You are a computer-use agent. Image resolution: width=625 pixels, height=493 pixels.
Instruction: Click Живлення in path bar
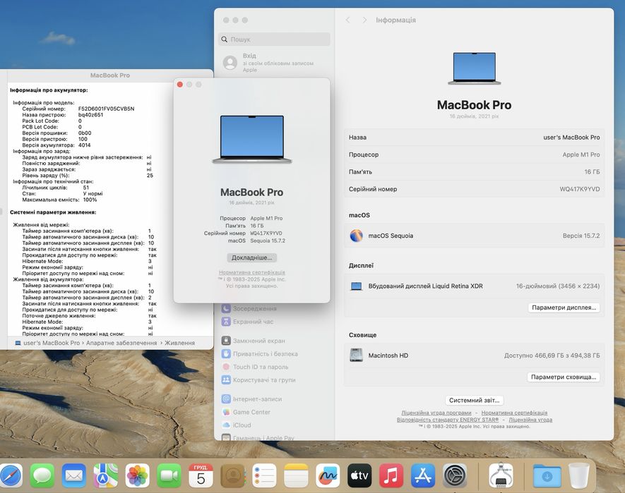(180, 343)
